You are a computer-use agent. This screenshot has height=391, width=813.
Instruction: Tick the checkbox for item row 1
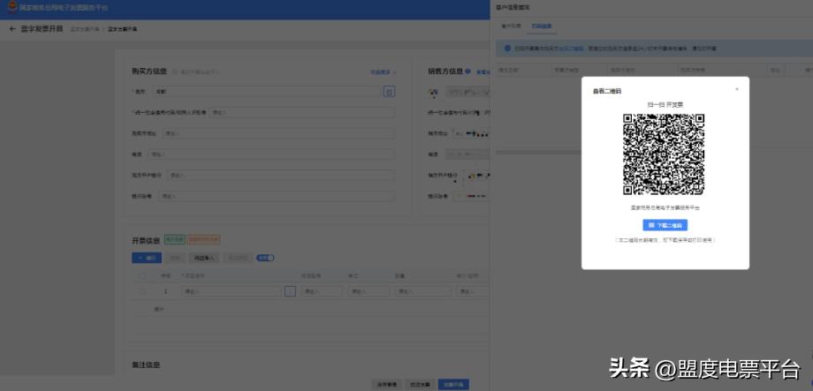[142, 291]
